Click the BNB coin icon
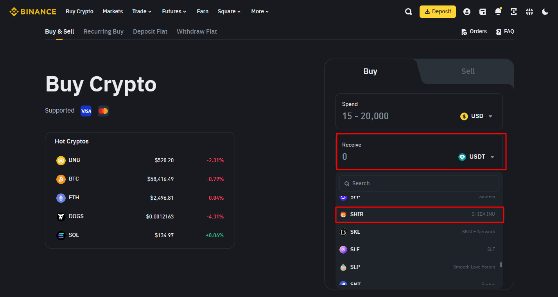 (x=61, y=160)
